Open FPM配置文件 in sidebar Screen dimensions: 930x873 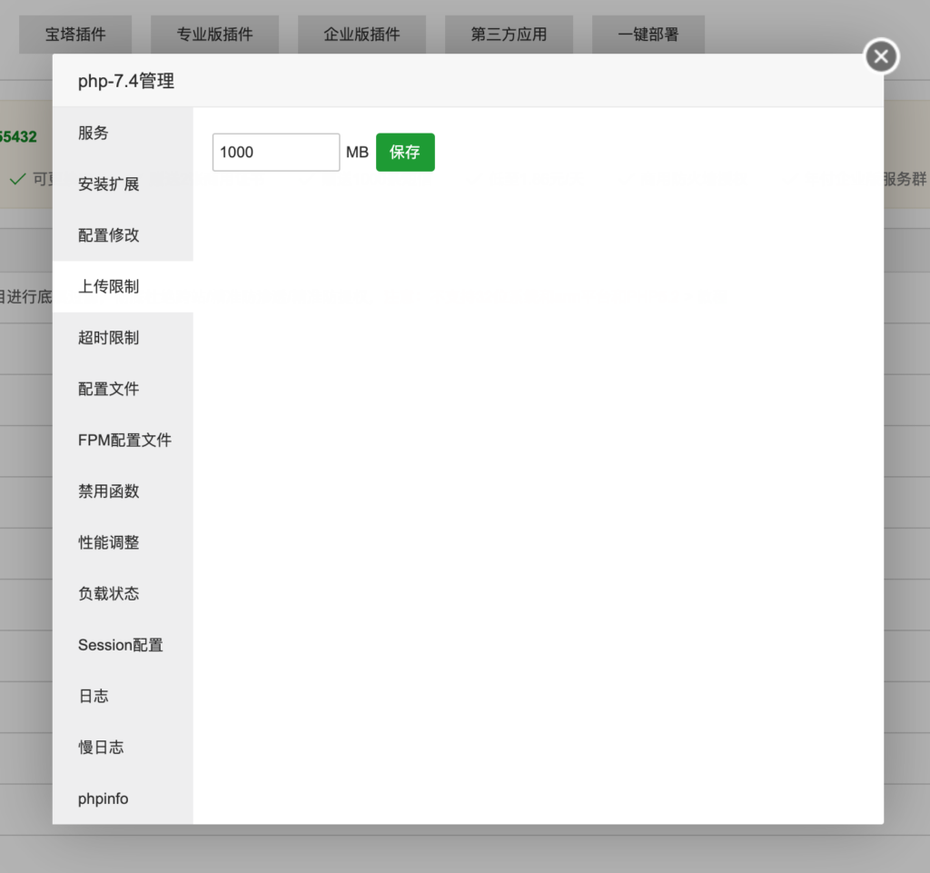click(124, 441)
